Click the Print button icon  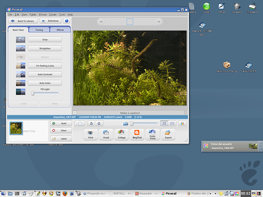(x=90, y=132)
